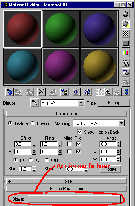The image size is (135, 206).
Task: Select the VW radio button
Action: coord(30,160)
